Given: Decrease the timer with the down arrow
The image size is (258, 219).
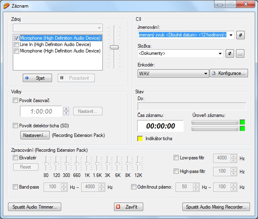Looking at the screenshot, I should pos(66,113).
